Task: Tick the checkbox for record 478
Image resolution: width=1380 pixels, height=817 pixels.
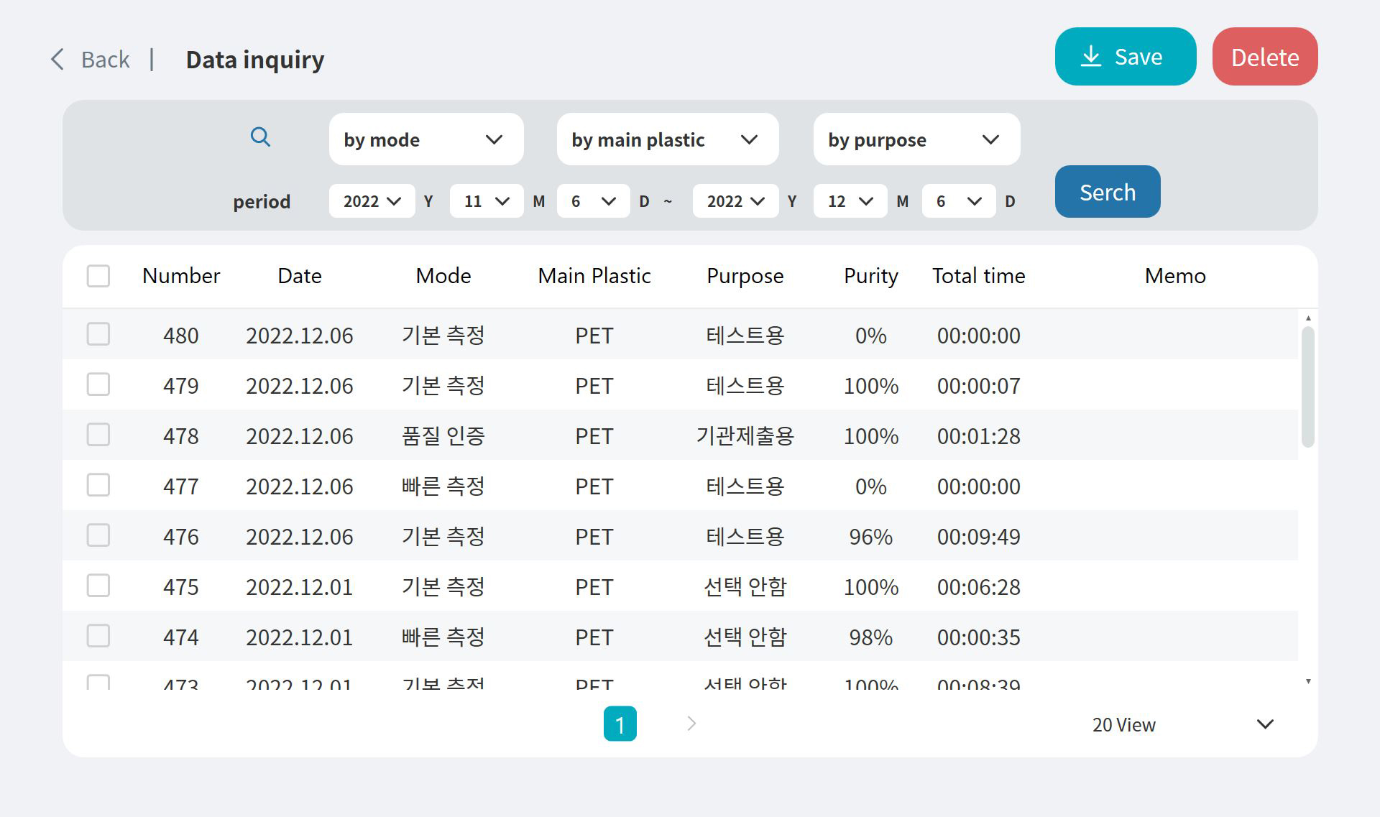Action: [98, 435]
